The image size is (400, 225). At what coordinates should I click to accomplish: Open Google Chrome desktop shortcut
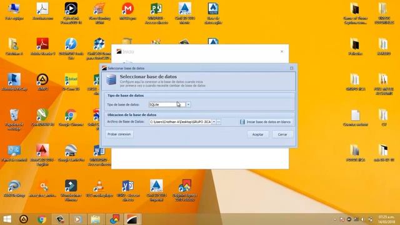[x=71, y=117]
